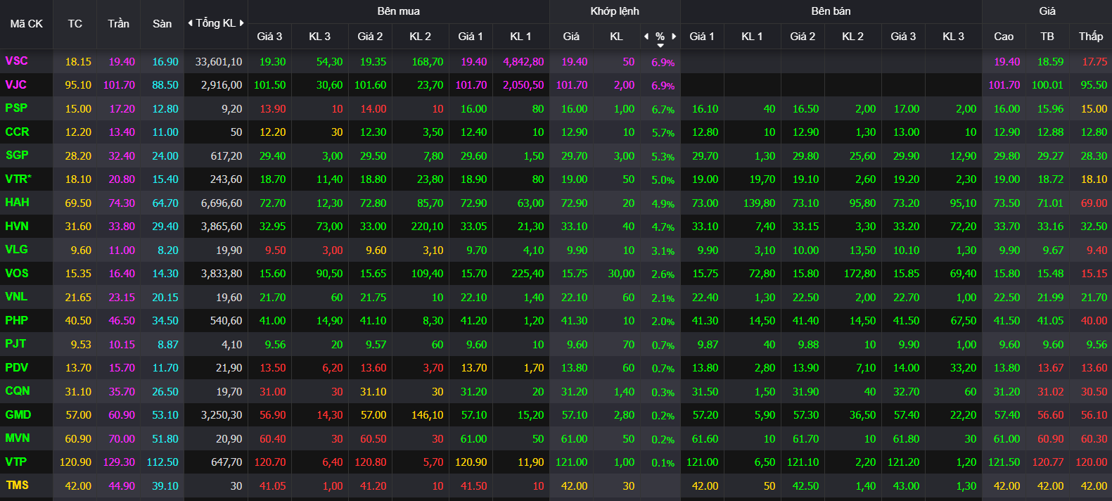Click the right arrow beside Tổng KL
Viewport: 1112px width, 501px height.
[x=242, y=23]
